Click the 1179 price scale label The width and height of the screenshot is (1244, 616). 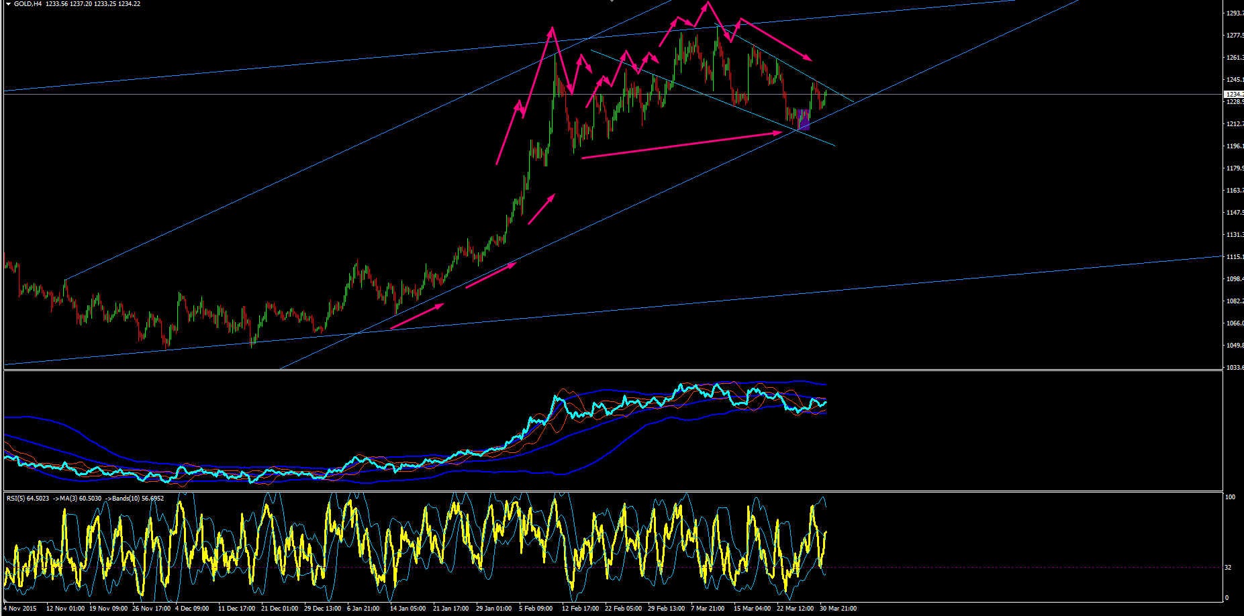coord(1235,168)
